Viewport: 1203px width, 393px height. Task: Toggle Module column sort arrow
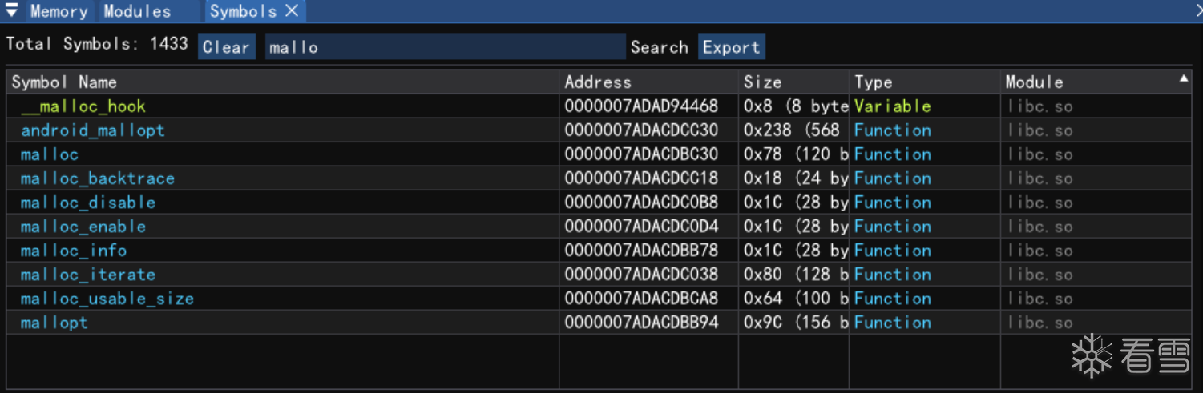pyautogui.click(x=1183, y=79)
